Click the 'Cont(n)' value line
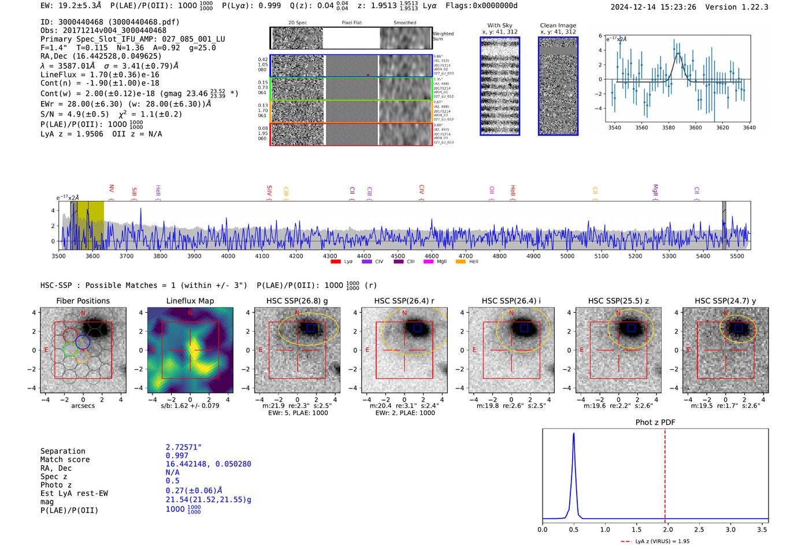 tap(100, 83)
